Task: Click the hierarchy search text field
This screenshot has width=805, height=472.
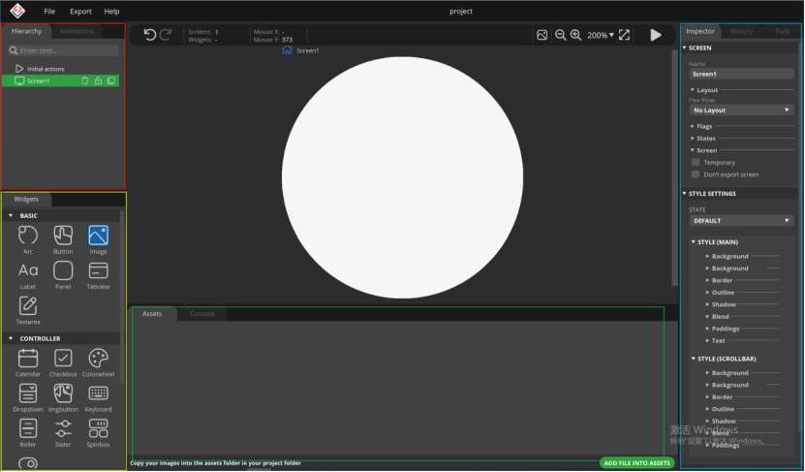Action: [64, 50]
